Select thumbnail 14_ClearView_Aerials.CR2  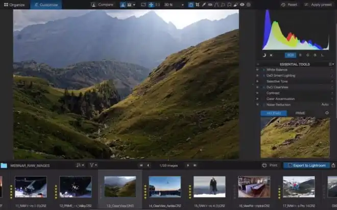pyautogui.click(x=165, y=187)
